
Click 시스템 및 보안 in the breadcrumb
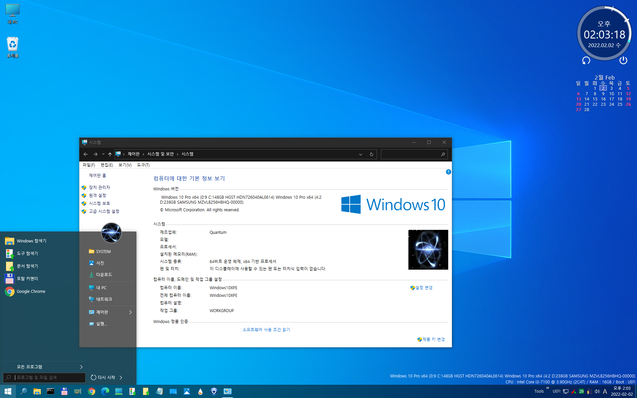pos(161,154)
